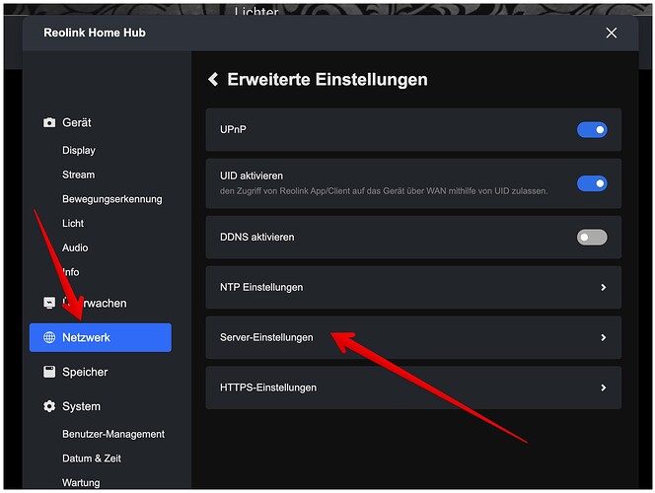Open Wartung in the sidebar
The image size is (655, 493).
(81, 482)
